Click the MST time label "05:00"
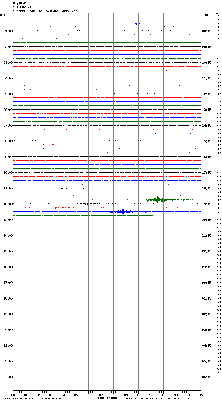222x402 pixels. click(8, 94)
